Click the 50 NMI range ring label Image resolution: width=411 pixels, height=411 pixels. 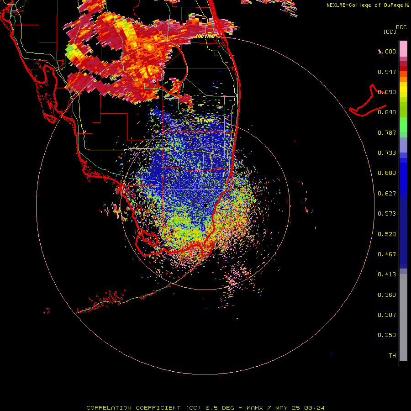point(205,121)
